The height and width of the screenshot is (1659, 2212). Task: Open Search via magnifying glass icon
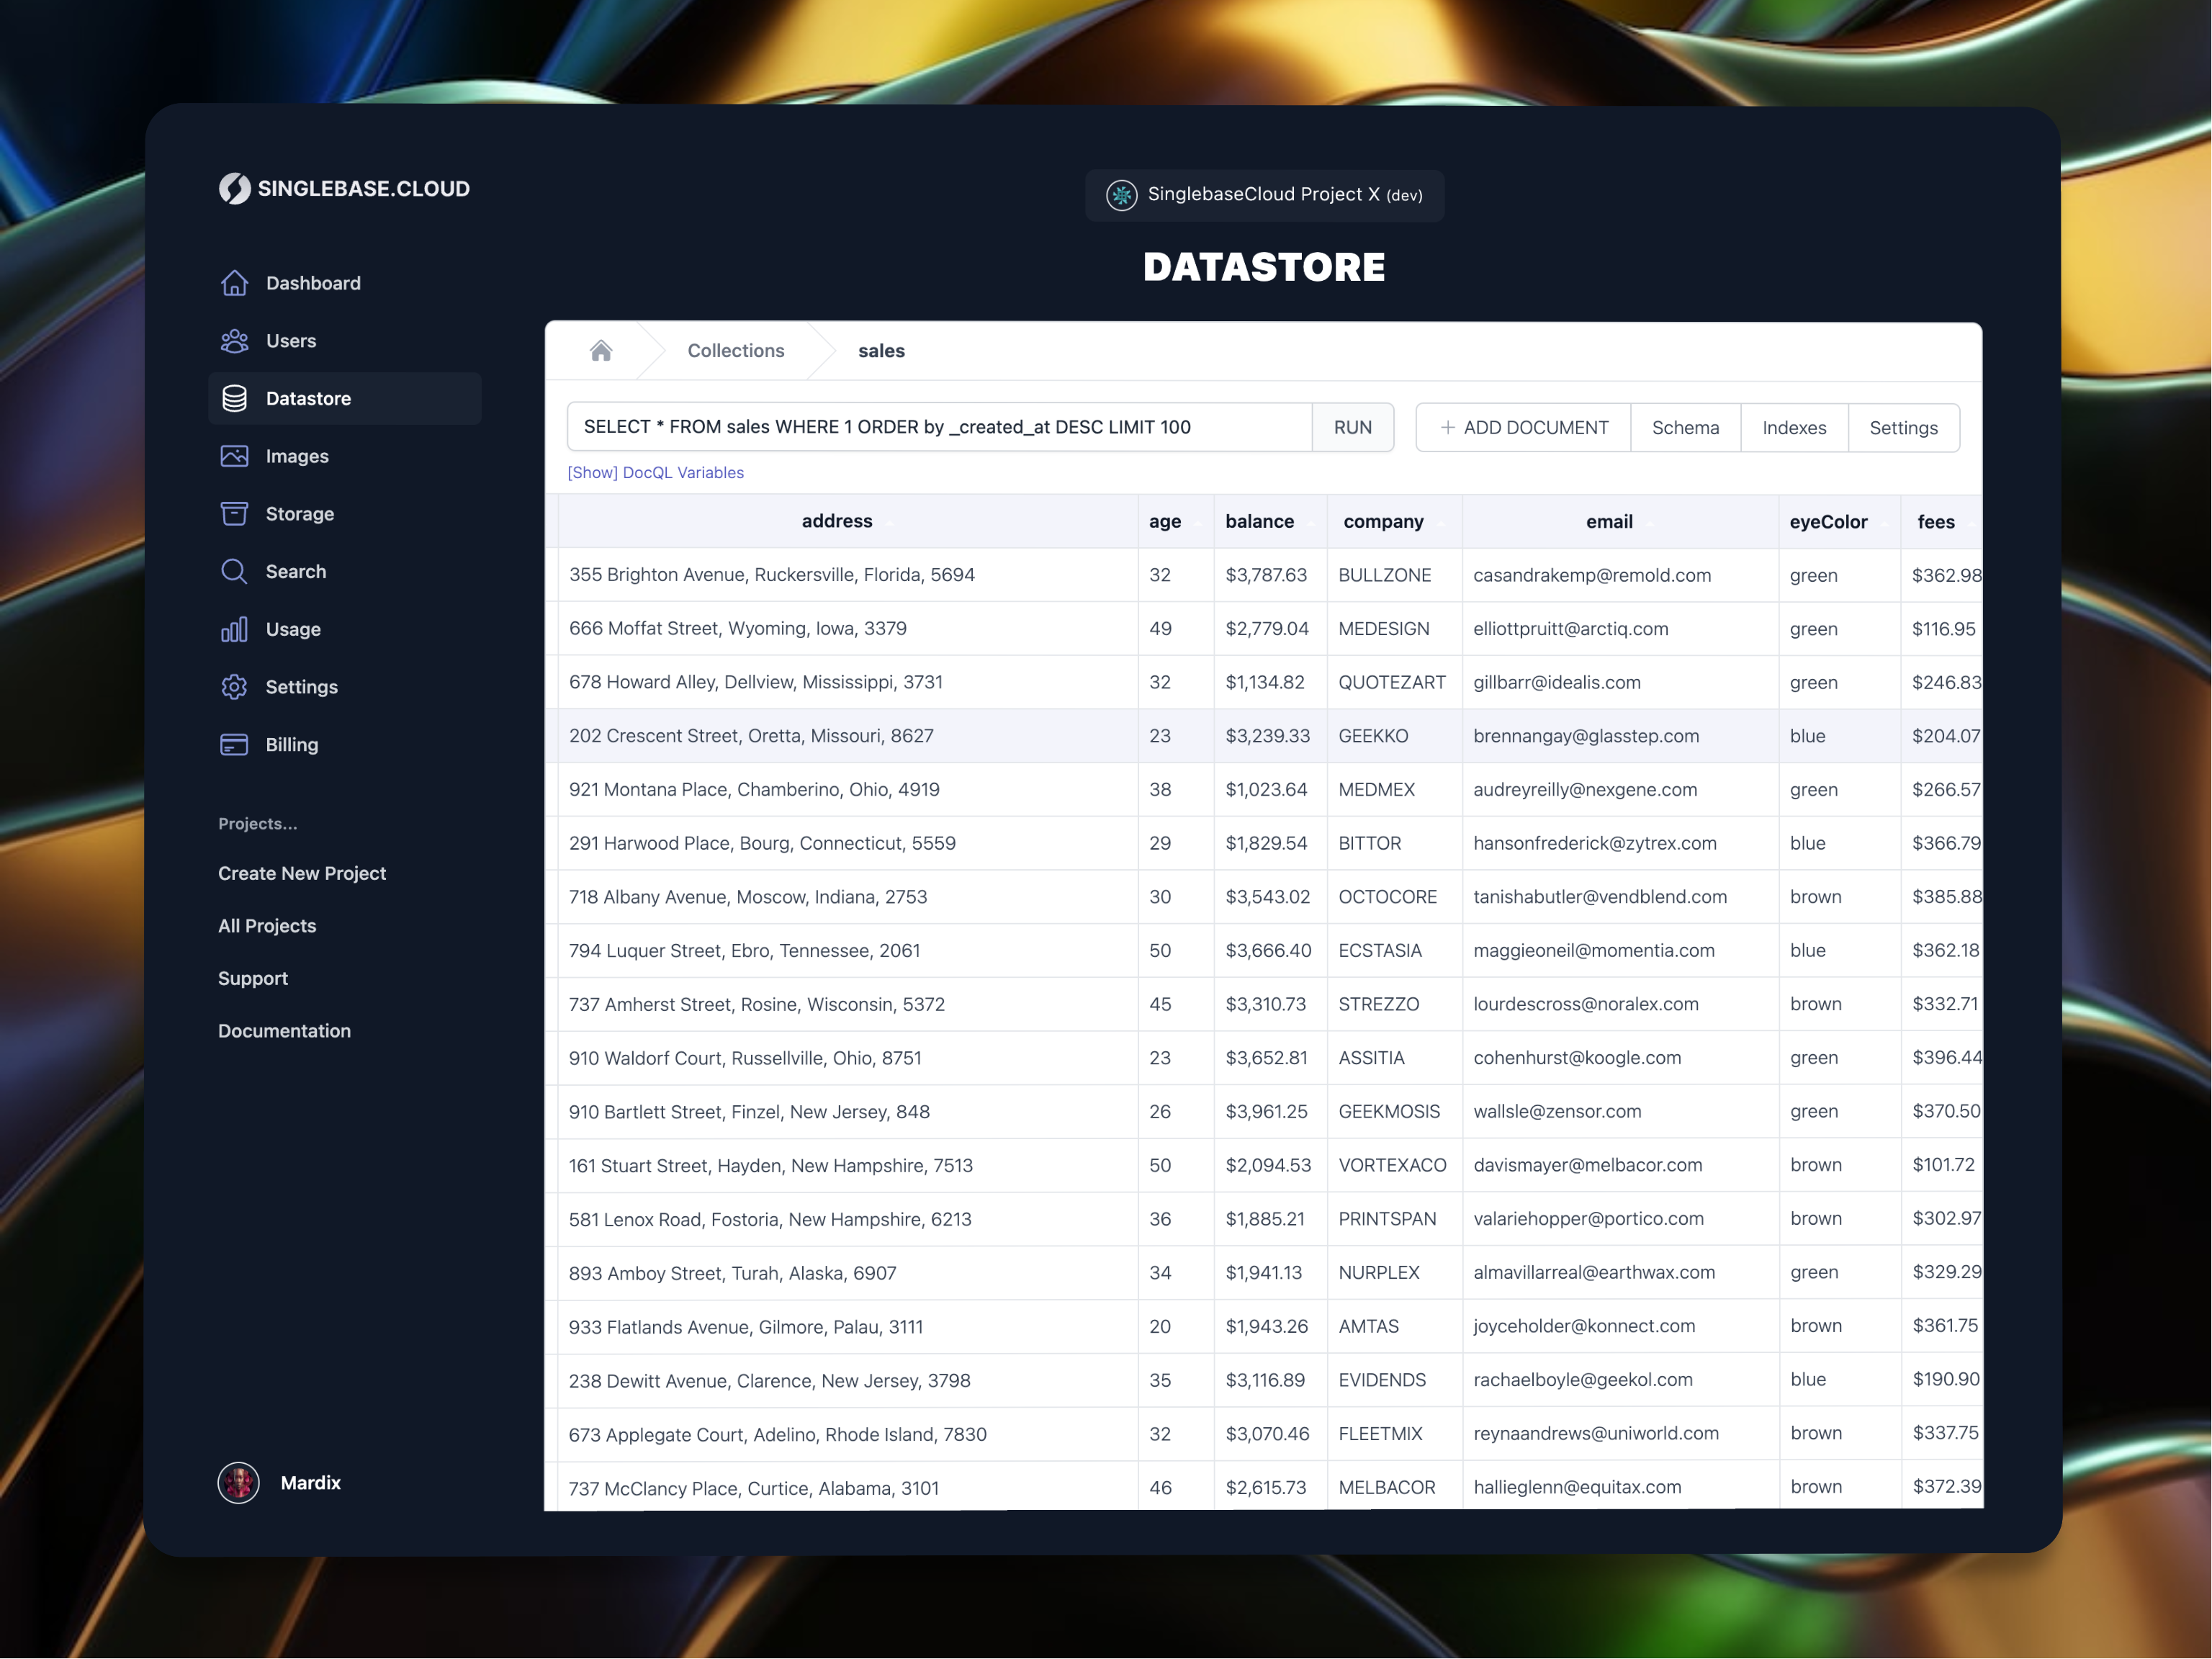234,571
